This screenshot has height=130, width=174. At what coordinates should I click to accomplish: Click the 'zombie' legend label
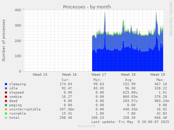click(15, 97)
